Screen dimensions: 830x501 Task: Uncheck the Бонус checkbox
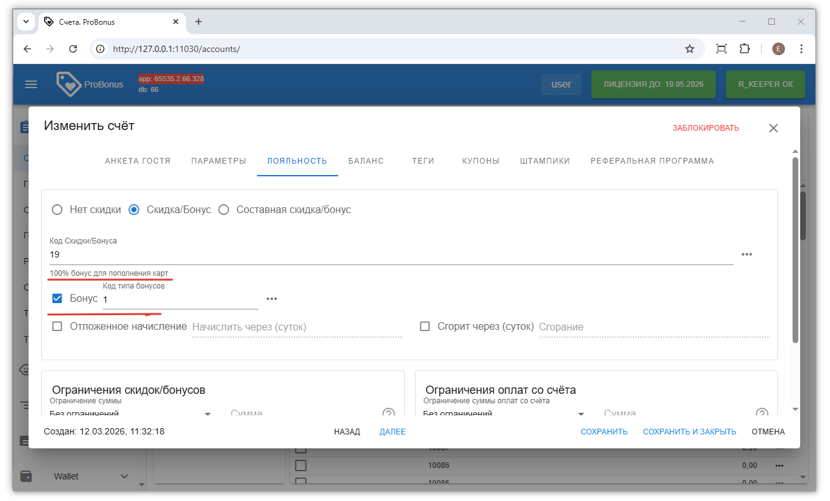57,299
